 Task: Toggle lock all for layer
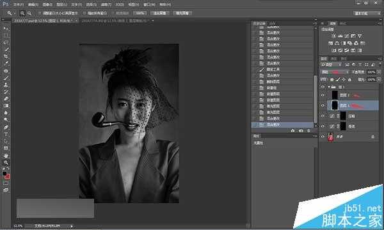tap(349, 79)
